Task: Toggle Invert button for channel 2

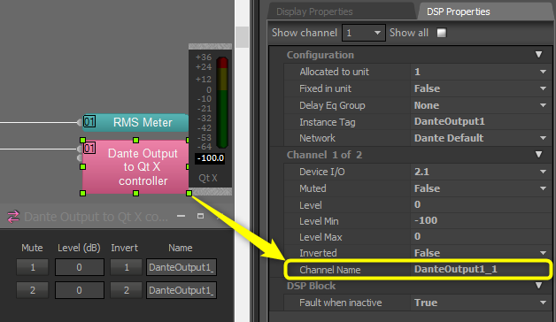Action: click(127, 290)
